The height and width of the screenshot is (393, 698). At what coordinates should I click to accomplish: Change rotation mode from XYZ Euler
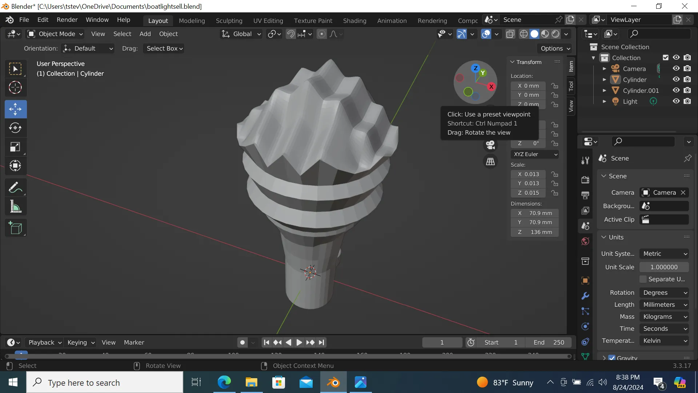[x=534, y=154]
